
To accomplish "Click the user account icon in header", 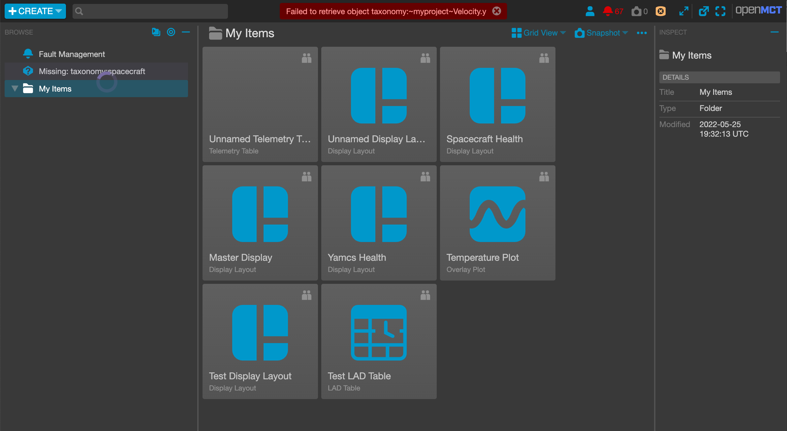I will (590, 11).
